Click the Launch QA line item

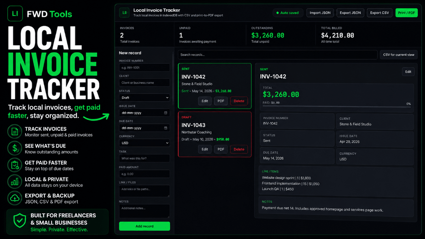[278, 189]
